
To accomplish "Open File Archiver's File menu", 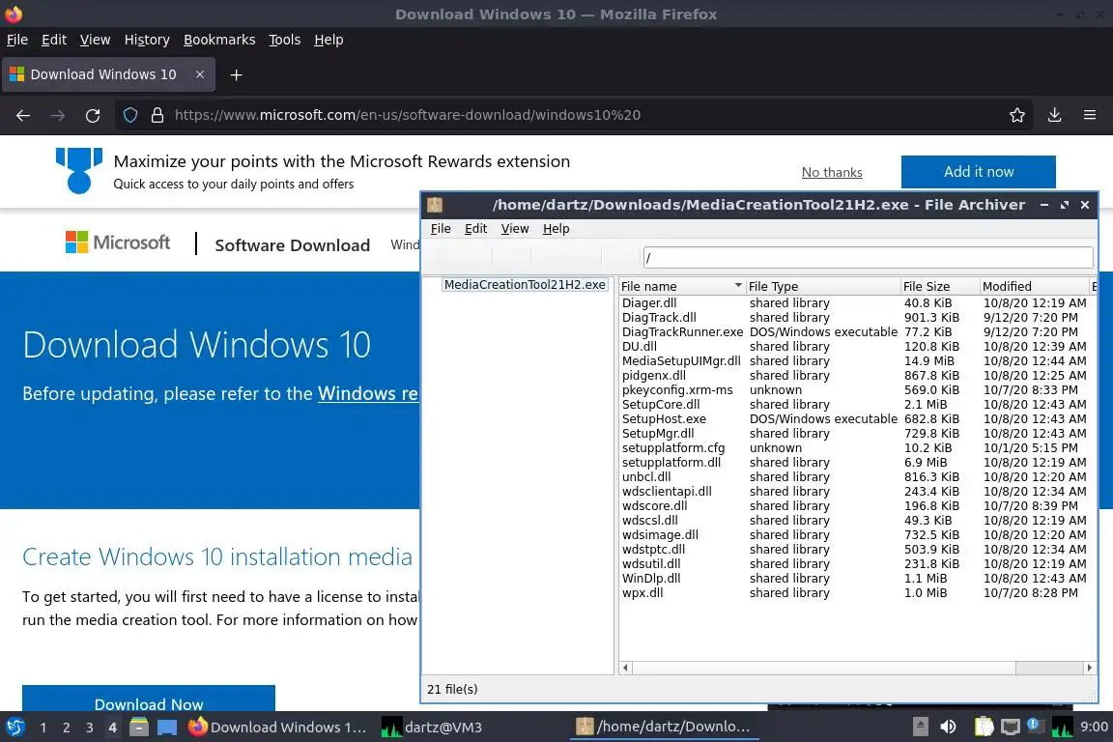I will [441, 229].
